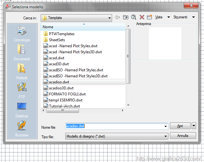Select the FORMATO FOGLI.dwt template file

point(67,94)
